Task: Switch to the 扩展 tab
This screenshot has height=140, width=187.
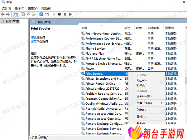Action: click(35, 137)
